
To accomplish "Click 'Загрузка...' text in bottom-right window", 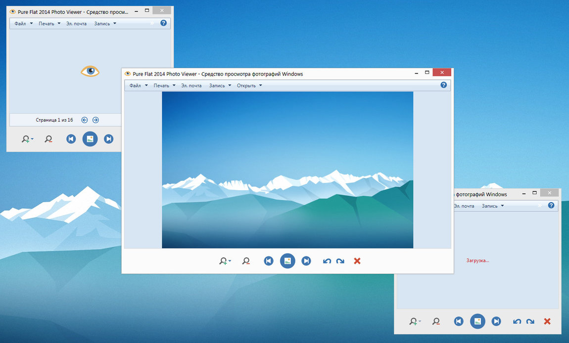I will pos(477,260).
